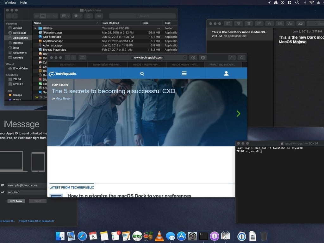Switch Notes to gallery grid view
The width and height of the screenshot is (324, 243).
click(x=238, y=24)
